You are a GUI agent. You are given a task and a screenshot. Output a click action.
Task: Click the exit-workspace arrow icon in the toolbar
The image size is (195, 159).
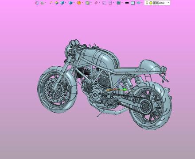37,3
